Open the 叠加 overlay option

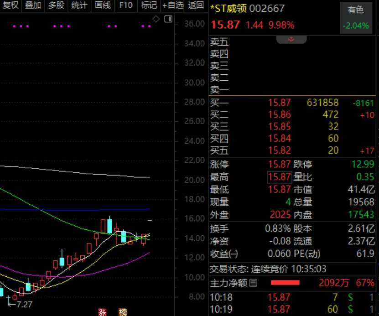tap(33, 5)
